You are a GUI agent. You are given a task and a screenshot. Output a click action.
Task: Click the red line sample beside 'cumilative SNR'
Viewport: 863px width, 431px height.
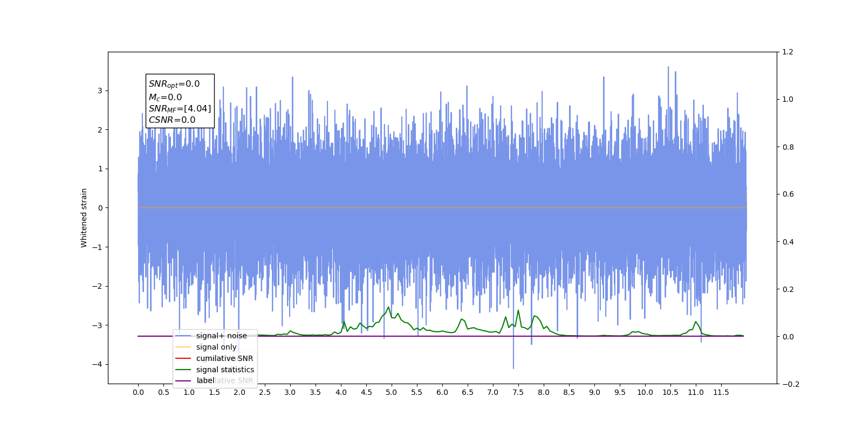(x=183, y=358)
